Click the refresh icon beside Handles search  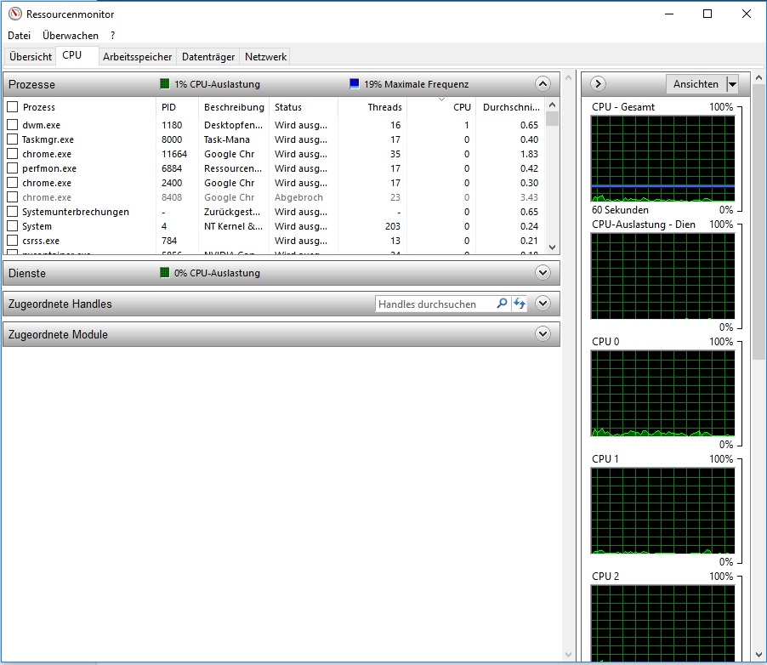[520, 304]
